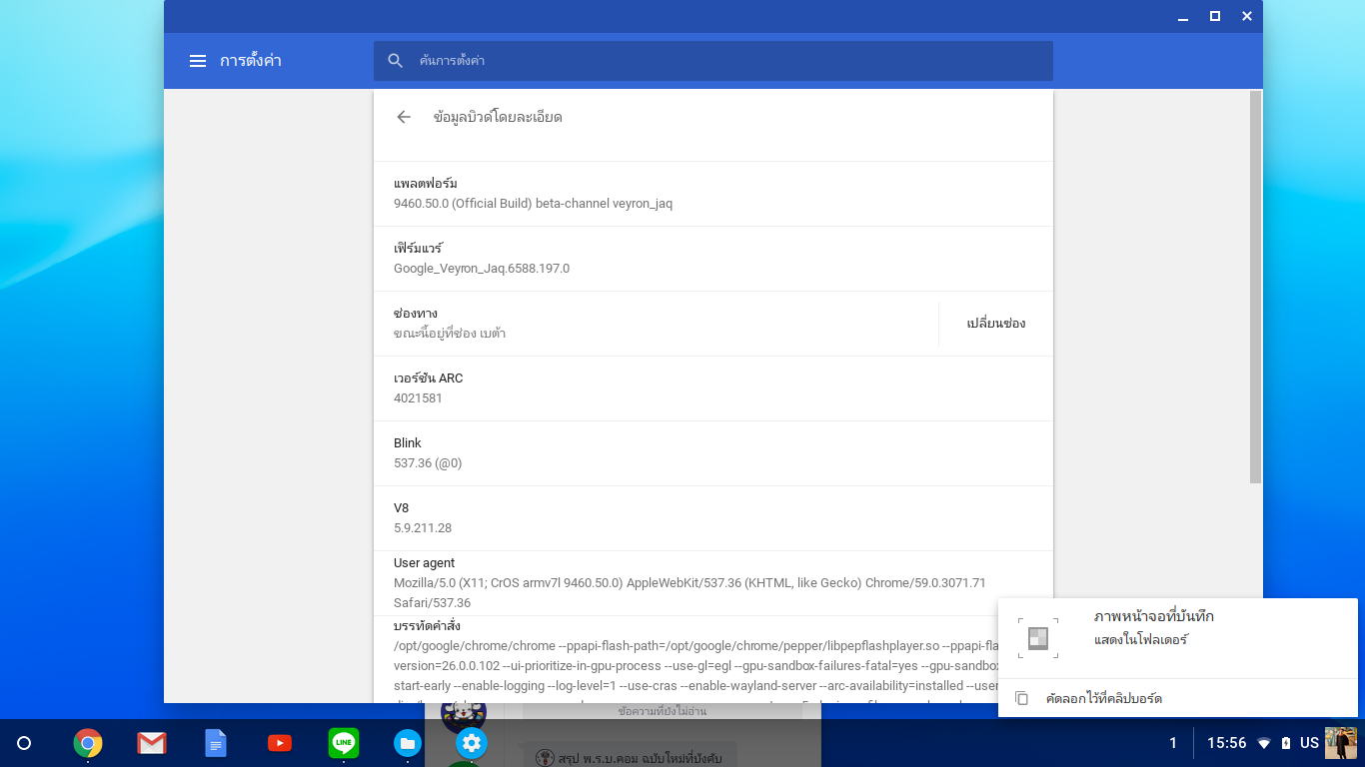Click the settings page vertical scrollbar

click(1256, 287)
